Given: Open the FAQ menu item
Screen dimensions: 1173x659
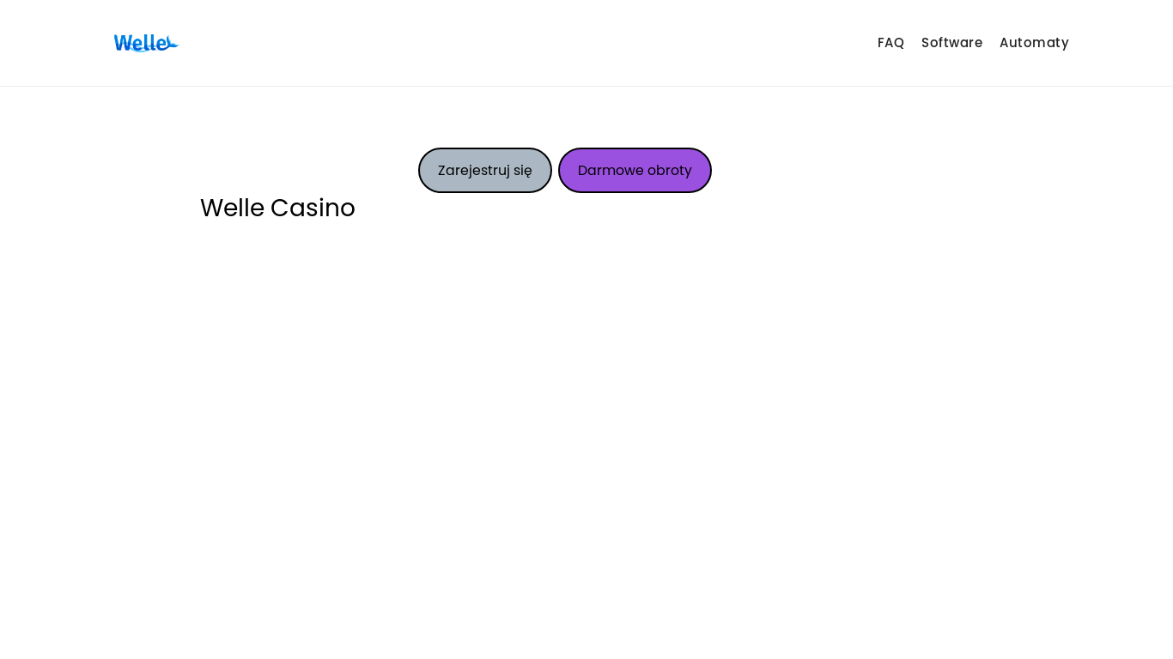Looking at the screenshot, I should coord(890,43).
